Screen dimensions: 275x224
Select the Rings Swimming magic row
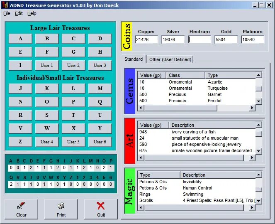(197, 194)
